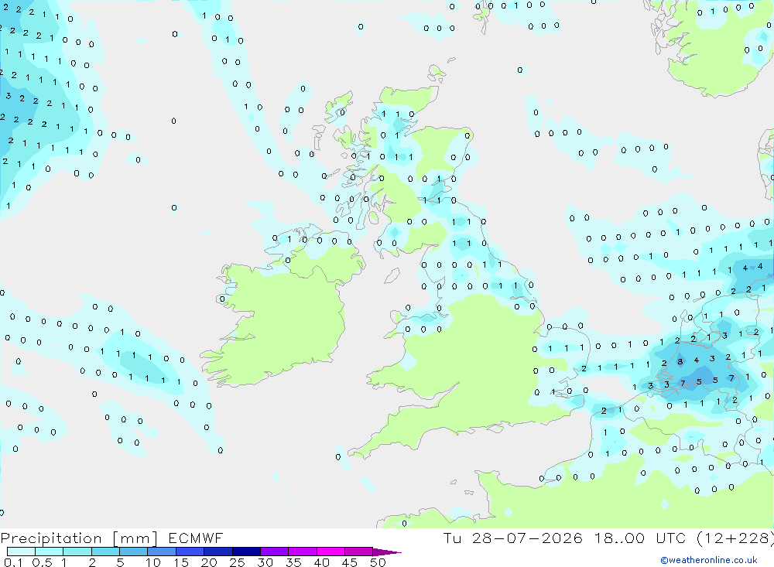Select the 0.1–0.5 mm lightest cyan legend swatch
The width and height of the screenshot is (774, 567).
coord(21,552)
